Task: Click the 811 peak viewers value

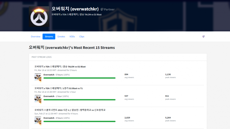Action: pos(167,96)
